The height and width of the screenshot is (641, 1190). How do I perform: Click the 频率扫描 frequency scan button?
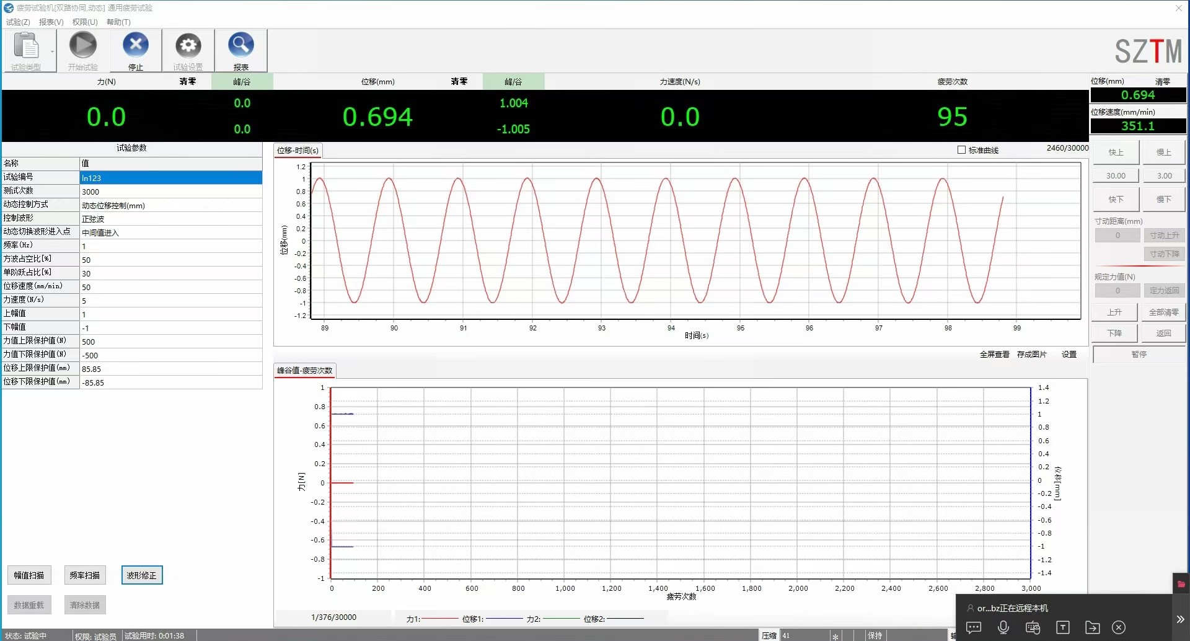pos(84,575)
